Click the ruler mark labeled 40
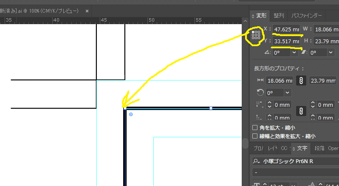Image resolution: width=339 pixels, height=186 pixels. point(56,20)
